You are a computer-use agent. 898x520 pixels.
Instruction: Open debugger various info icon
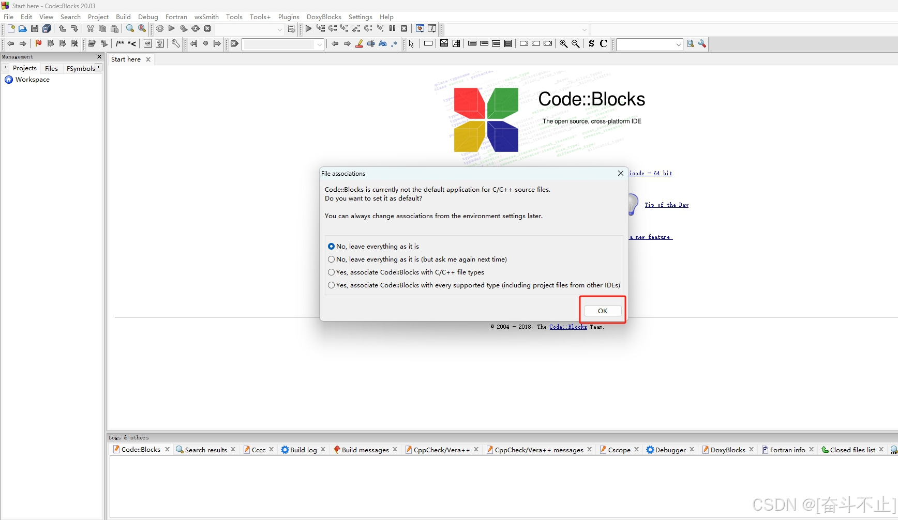pyautogui.click(x=432, y=29)
